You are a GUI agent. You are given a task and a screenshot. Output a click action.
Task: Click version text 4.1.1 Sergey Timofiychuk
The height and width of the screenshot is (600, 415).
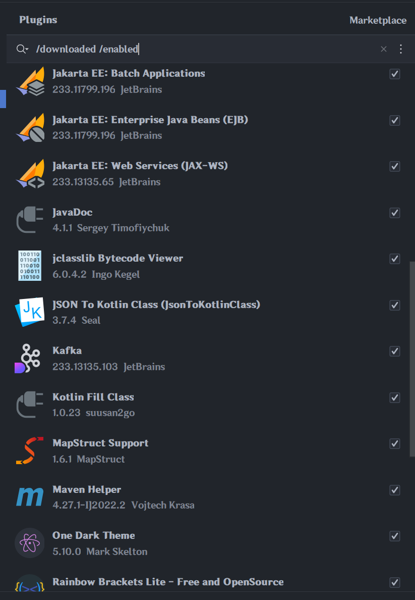click(111, 228)
